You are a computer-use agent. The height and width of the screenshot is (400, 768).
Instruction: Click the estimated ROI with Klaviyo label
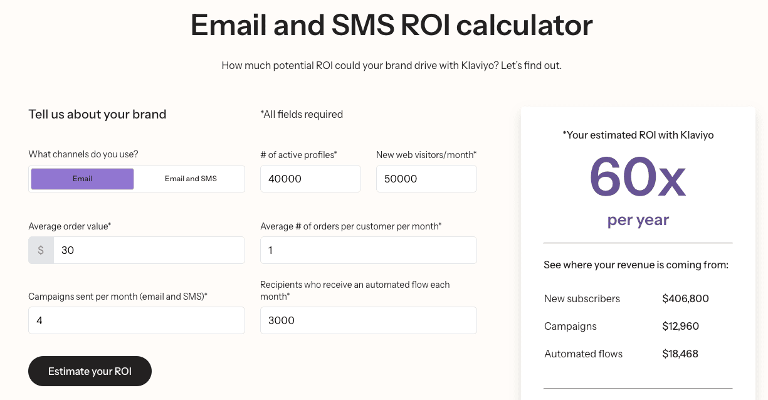coord(638,135)
